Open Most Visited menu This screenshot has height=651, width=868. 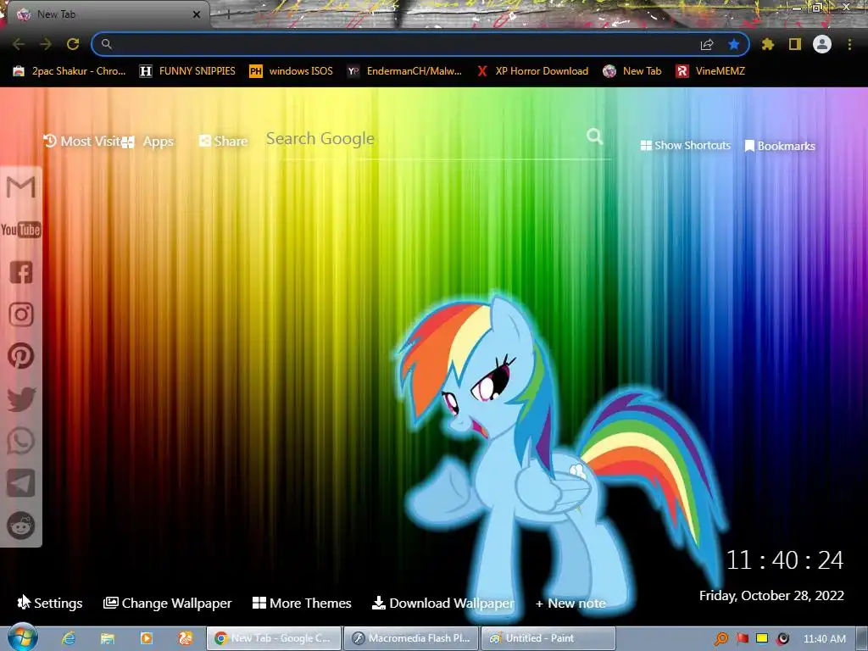pos(81,142)
